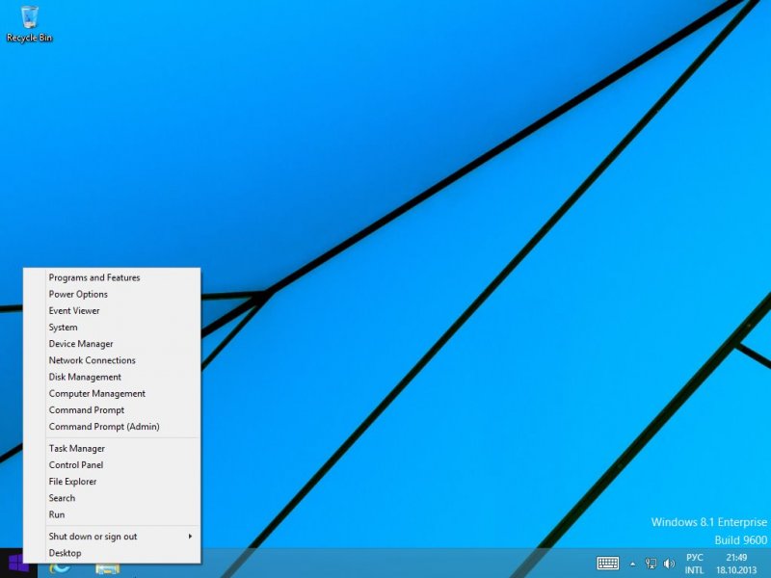Open the volume speaker tray icon
This screenshot has width=771, height=578.
pyautogui.click(x=669, y=564)
